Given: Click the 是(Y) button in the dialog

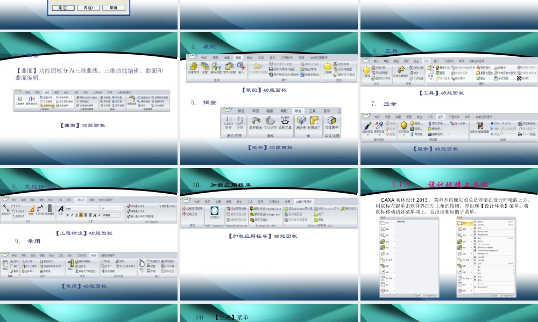Looking at the screenshot, I should pyautogui.click(x=63, y=8).
